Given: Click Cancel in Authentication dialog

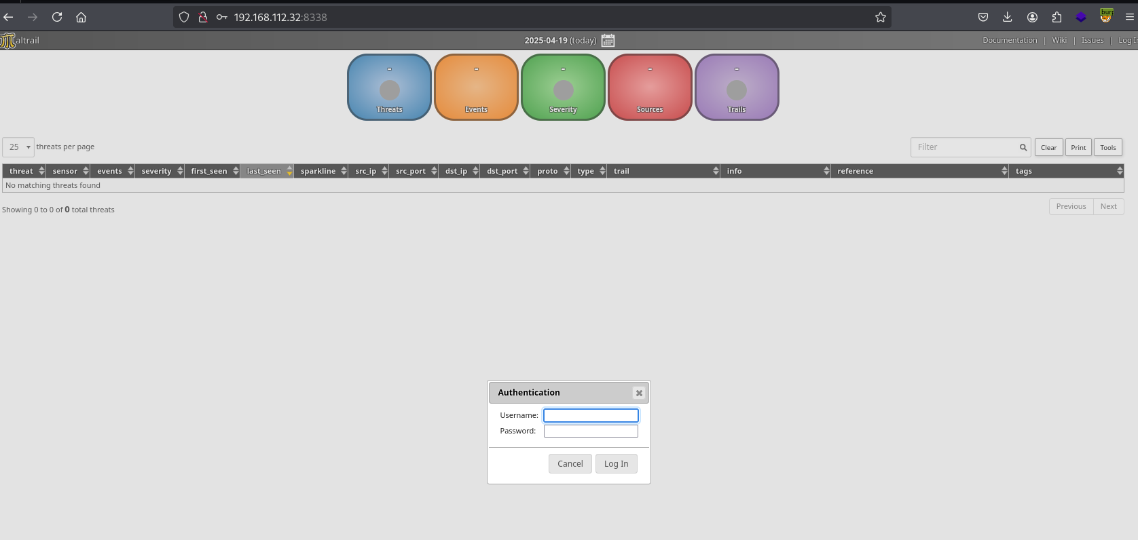Looking at the screenshot, I should 570,464.
